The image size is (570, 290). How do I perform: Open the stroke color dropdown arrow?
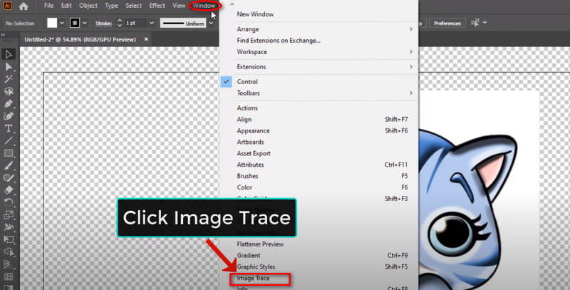(85, 24)
